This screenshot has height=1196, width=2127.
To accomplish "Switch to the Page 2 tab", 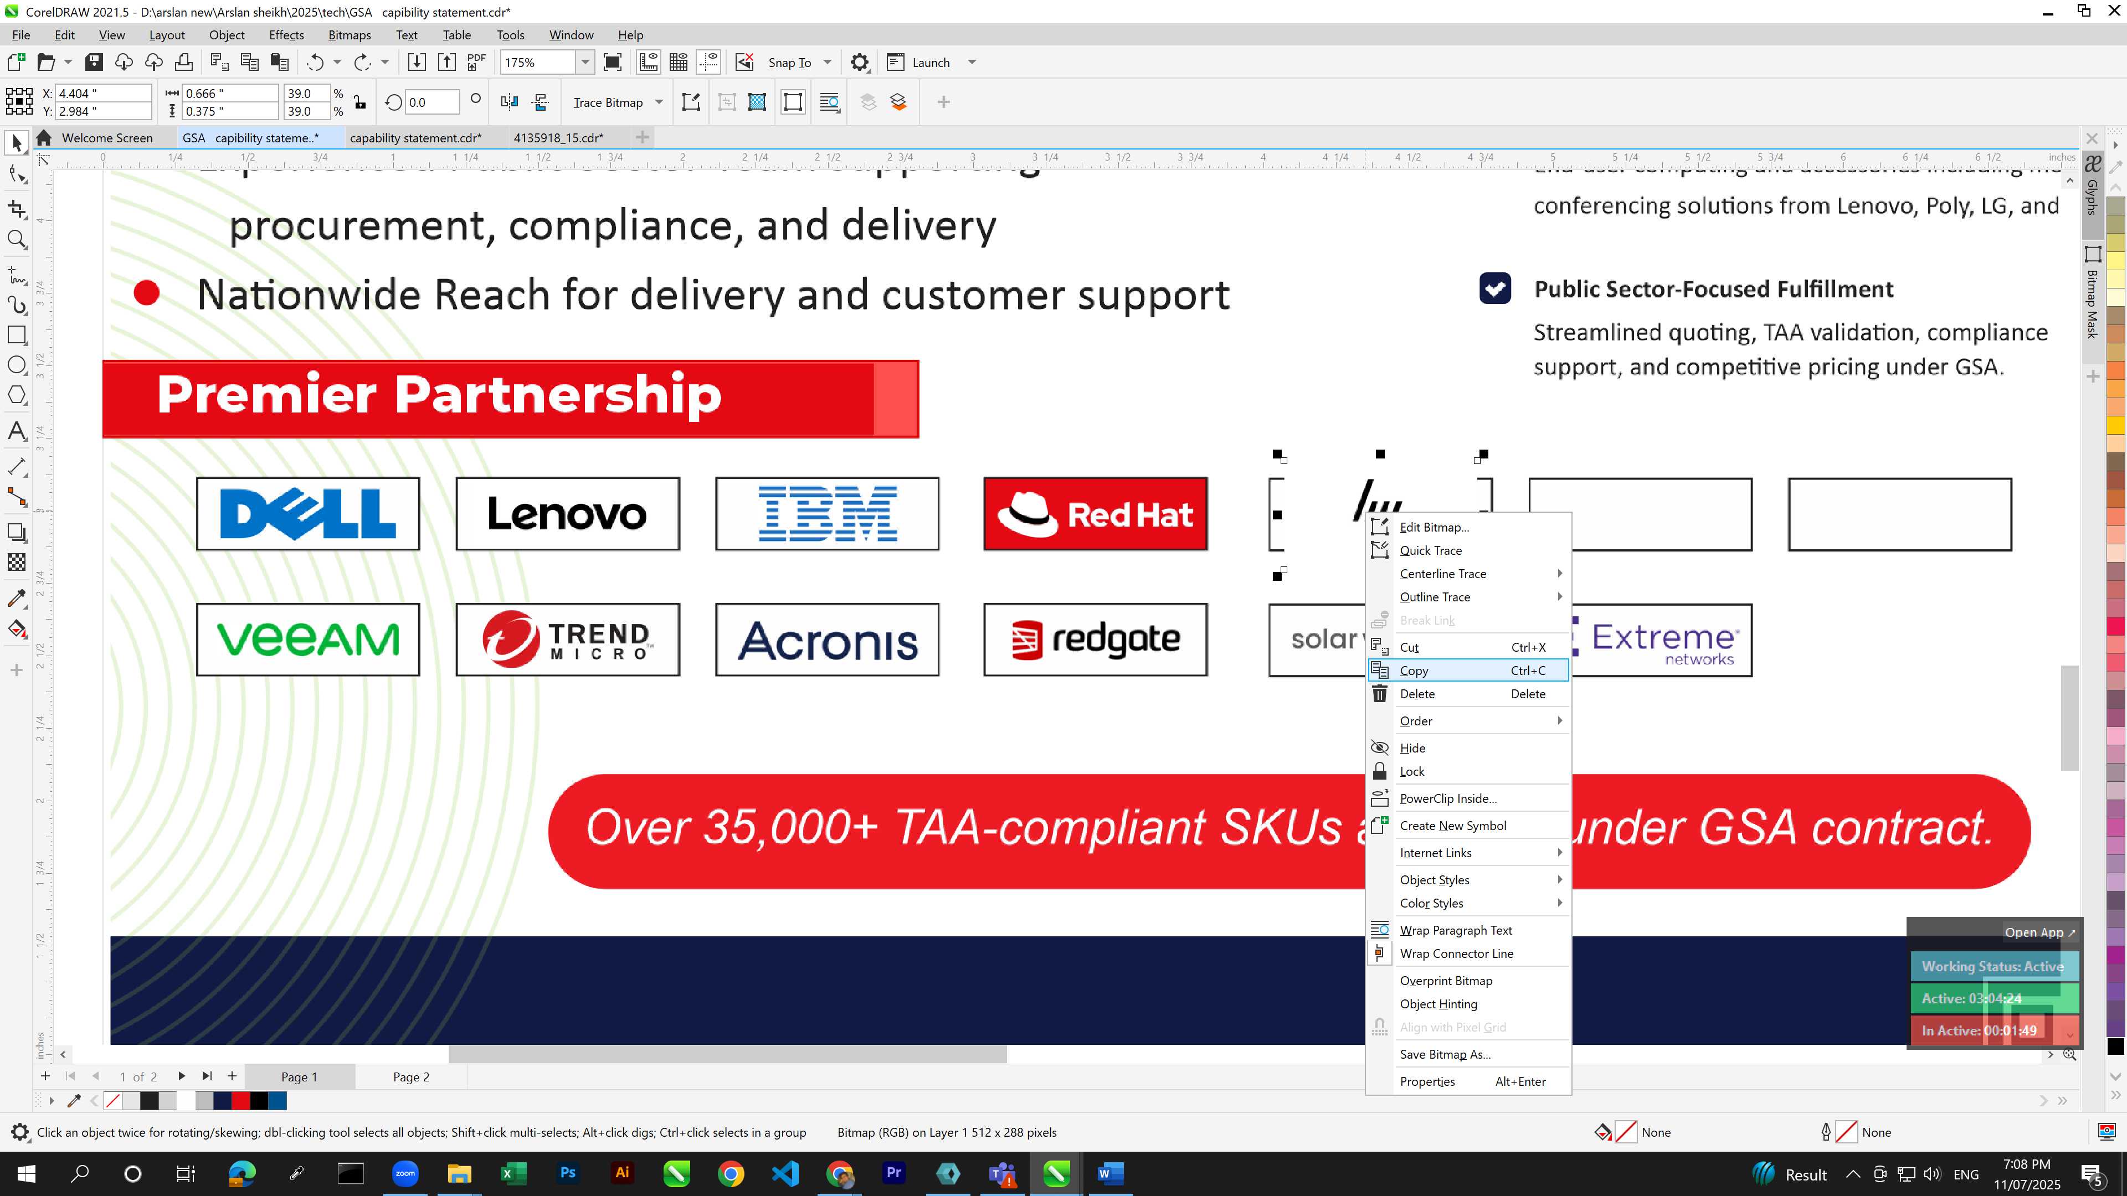I will pos(411,1076).
